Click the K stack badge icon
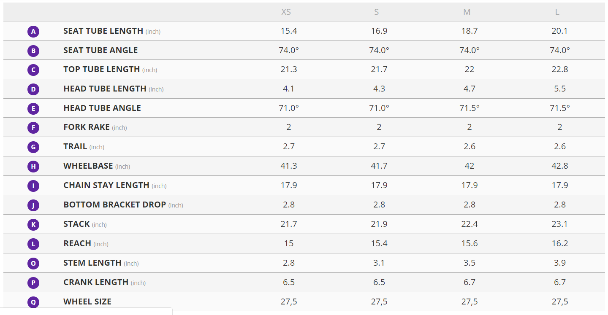This screenshot has width=608, height=315. tap(33, 224)
